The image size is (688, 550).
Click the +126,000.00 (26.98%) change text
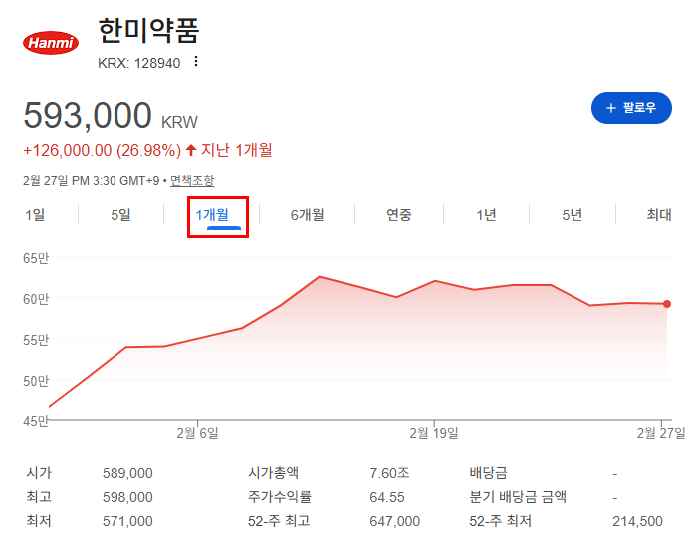pos(102,151)
